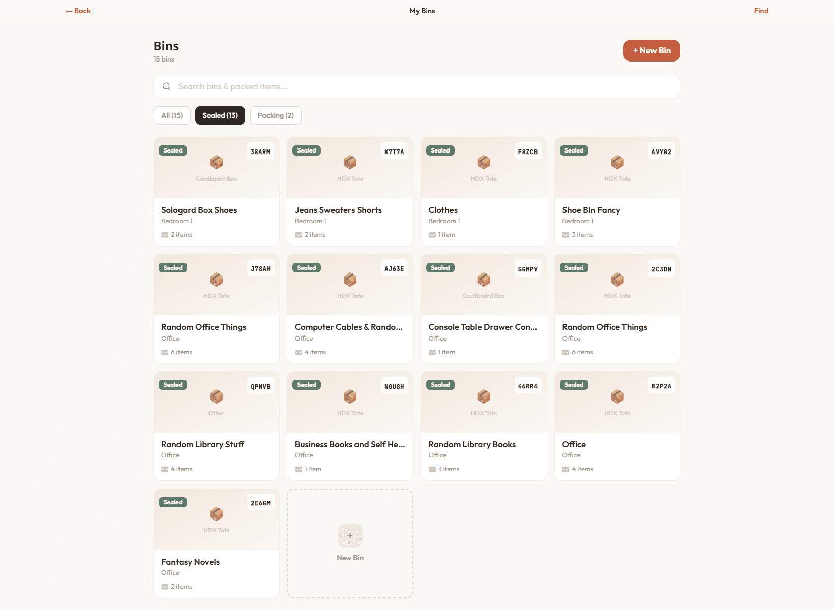The height and width of the screenshot is (610, 834).
Task: Click the box icon on Console Table Drawer card
Action: coord(484,279)
